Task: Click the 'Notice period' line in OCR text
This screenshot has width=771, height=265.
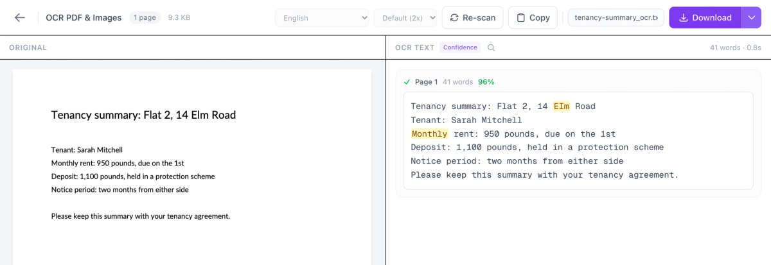Action: click(517, 161)
